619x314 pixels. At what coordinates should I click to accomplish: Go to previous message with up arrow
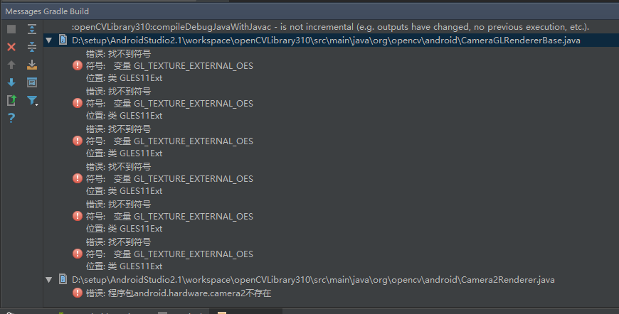coord(11,65)
